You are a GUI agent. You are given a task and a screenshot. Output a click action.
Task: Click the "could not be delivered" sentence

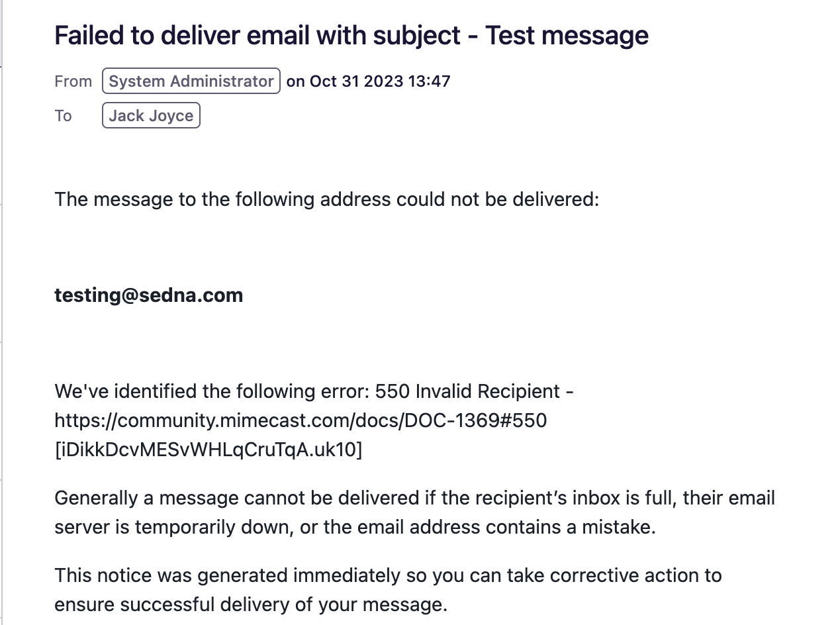click(326, 199)
